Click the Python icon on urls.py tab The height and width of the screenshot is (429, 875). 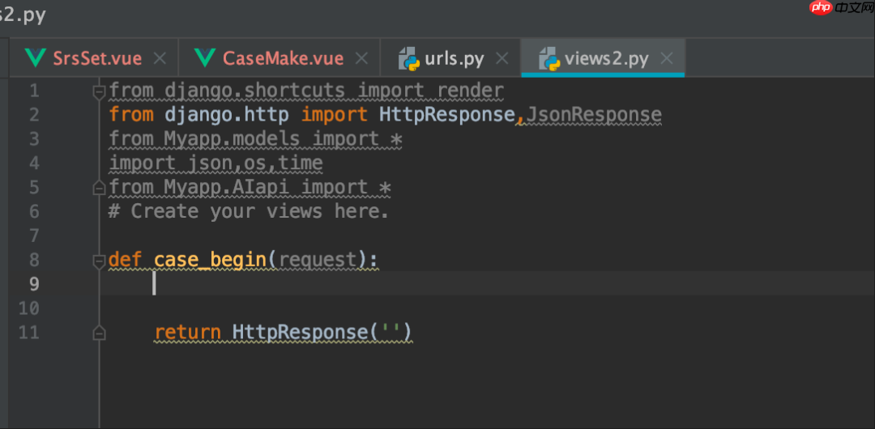[408, 58]
